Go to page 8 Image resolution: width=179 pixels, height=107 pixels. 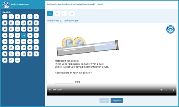[x=30, y=17]
